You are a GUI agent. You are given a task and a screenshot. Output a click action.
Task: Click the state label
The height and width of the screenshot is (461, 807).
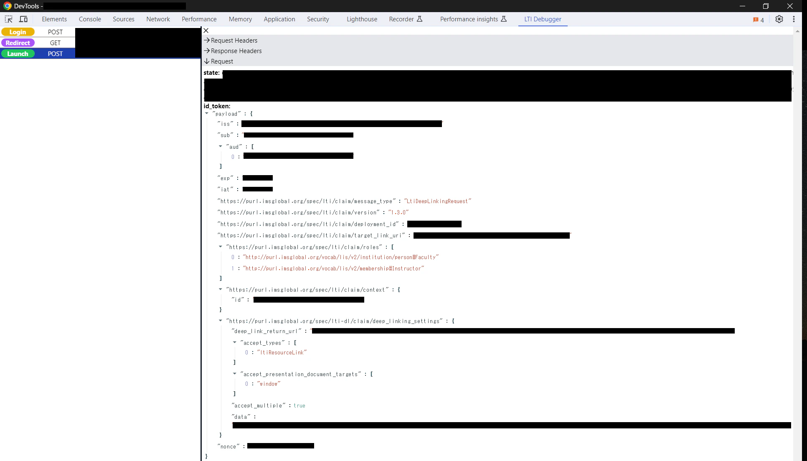click(211, 73)
